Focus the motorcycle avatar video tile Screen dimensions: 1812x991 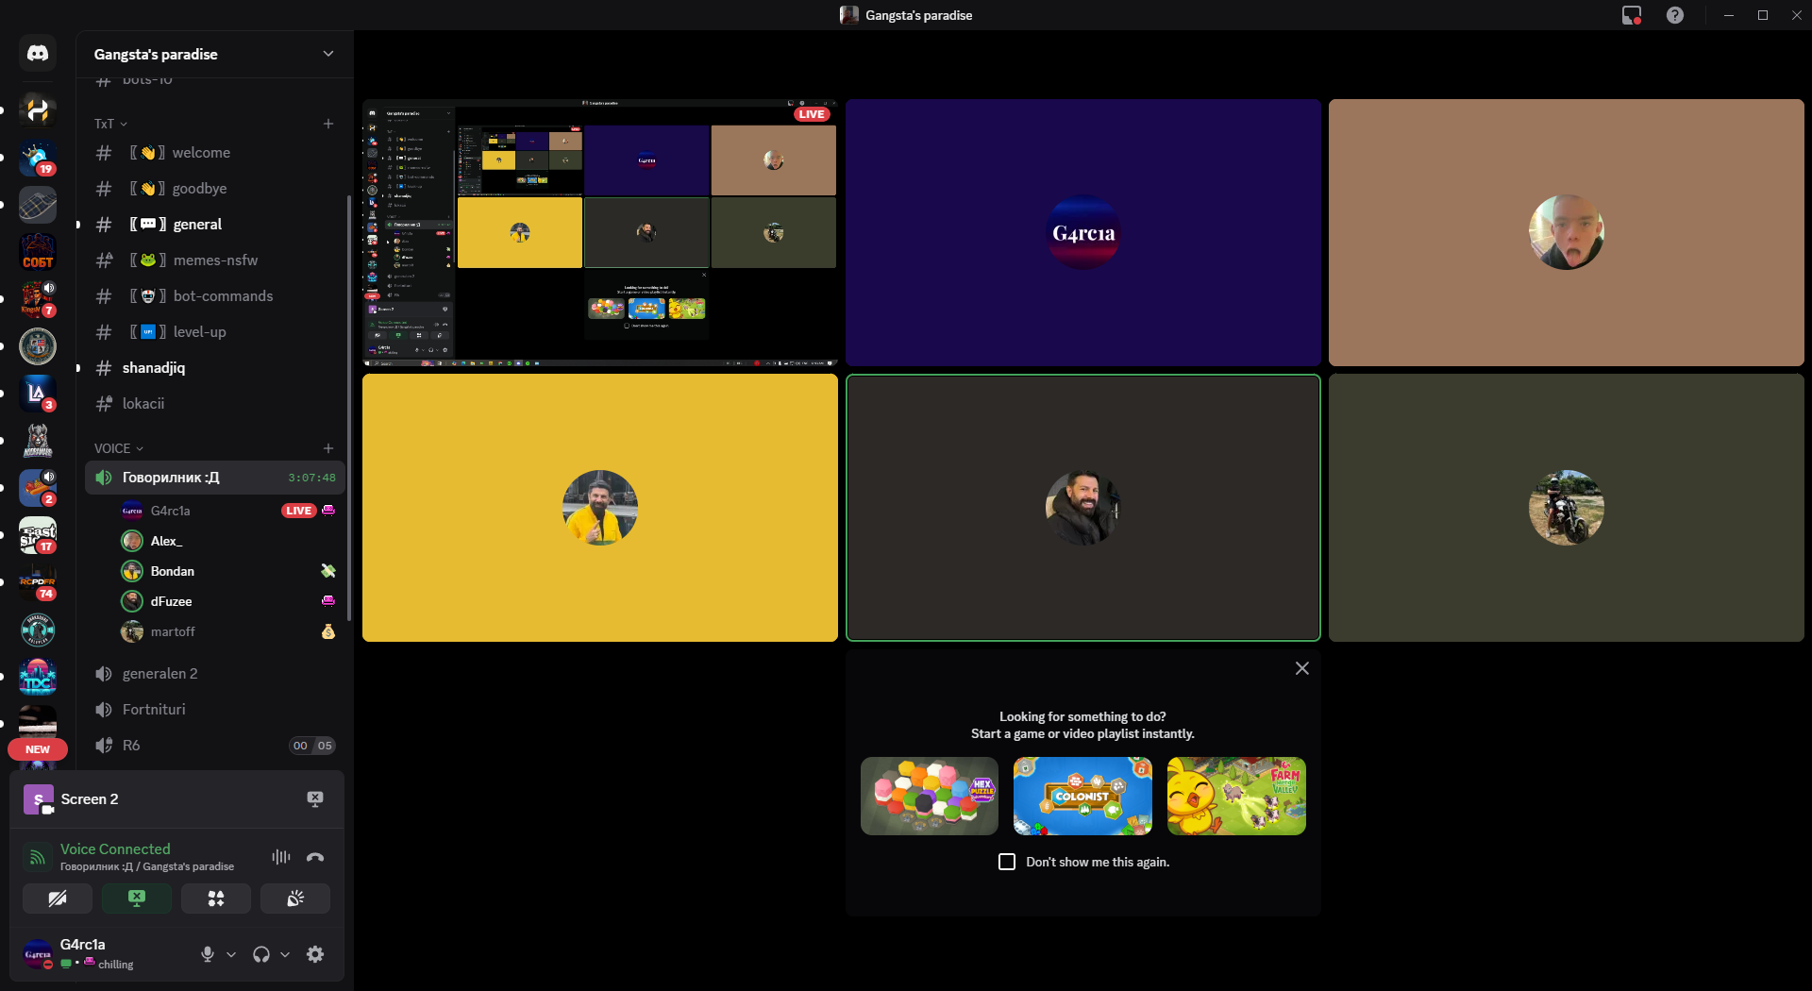point(1567,508)
